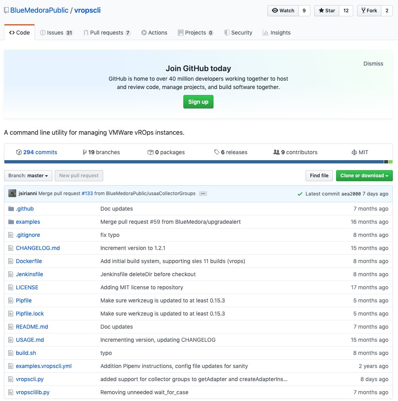Open the 'Jenkinsfile deleteDir before checkout' commit message

click(x=148, y=274)
